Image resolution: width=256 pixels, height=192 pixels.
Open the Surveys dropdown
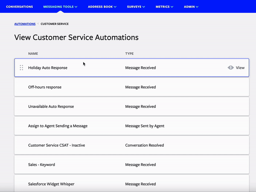[x=136, y=7]
